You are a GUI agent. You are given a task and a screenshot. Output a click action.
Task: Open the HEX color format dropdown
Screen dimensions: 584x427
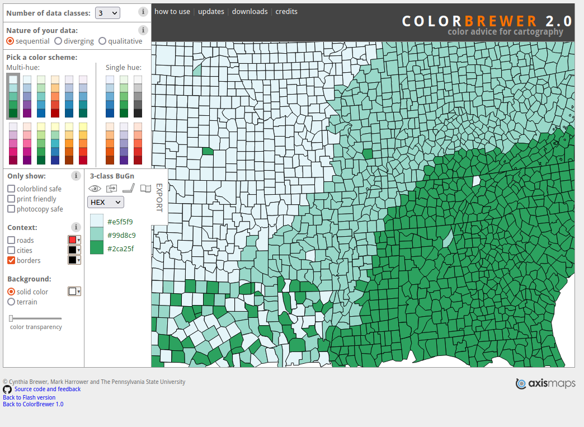[x=105, y=202]
